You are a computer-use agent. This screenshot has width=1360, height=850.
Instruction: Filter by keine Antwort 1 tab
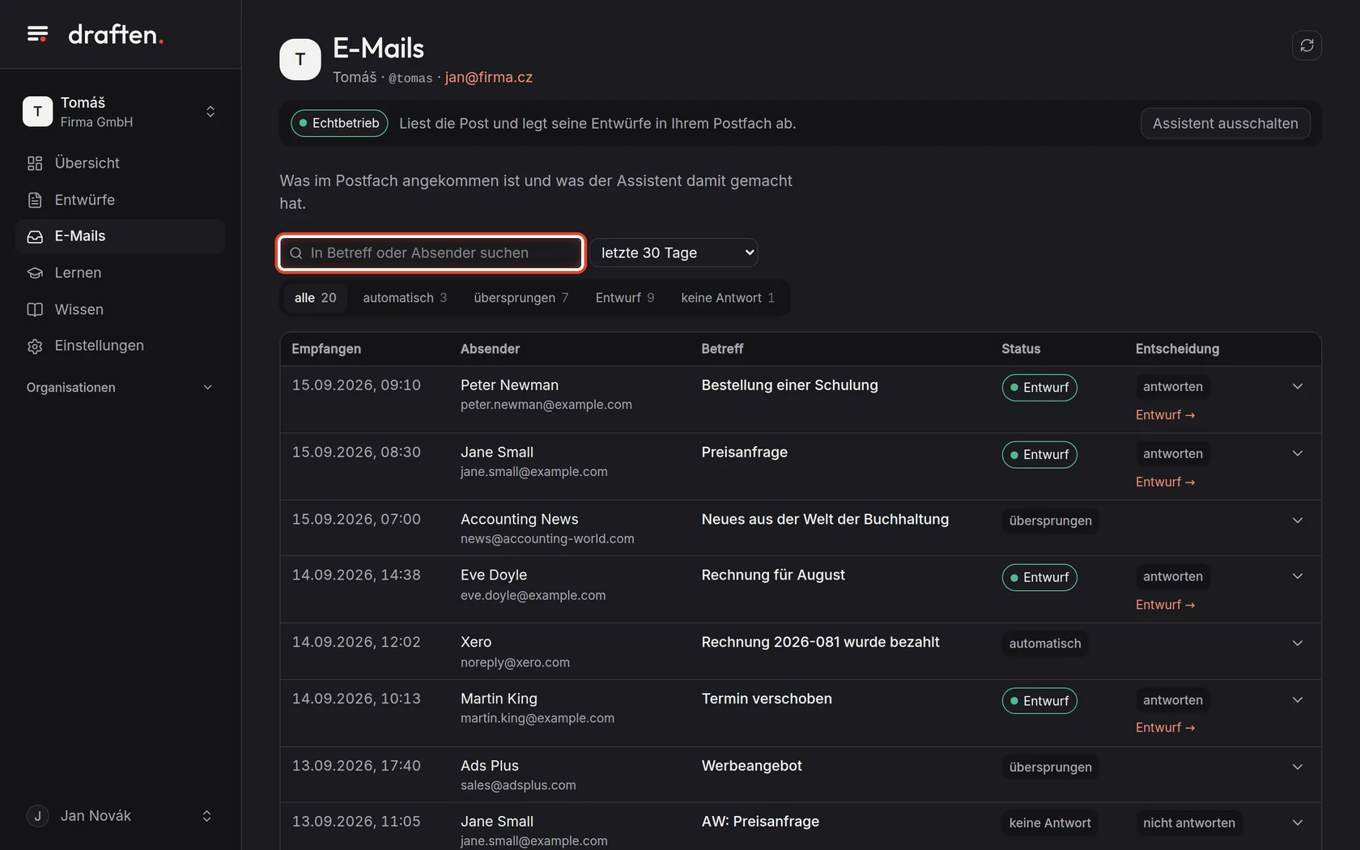pos(728,298)
